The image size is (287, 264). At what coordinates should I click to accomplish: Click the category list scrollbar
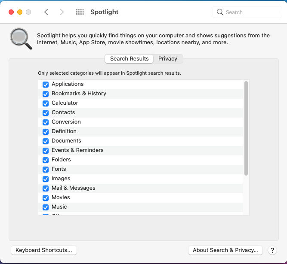click(x=246, y=129)
